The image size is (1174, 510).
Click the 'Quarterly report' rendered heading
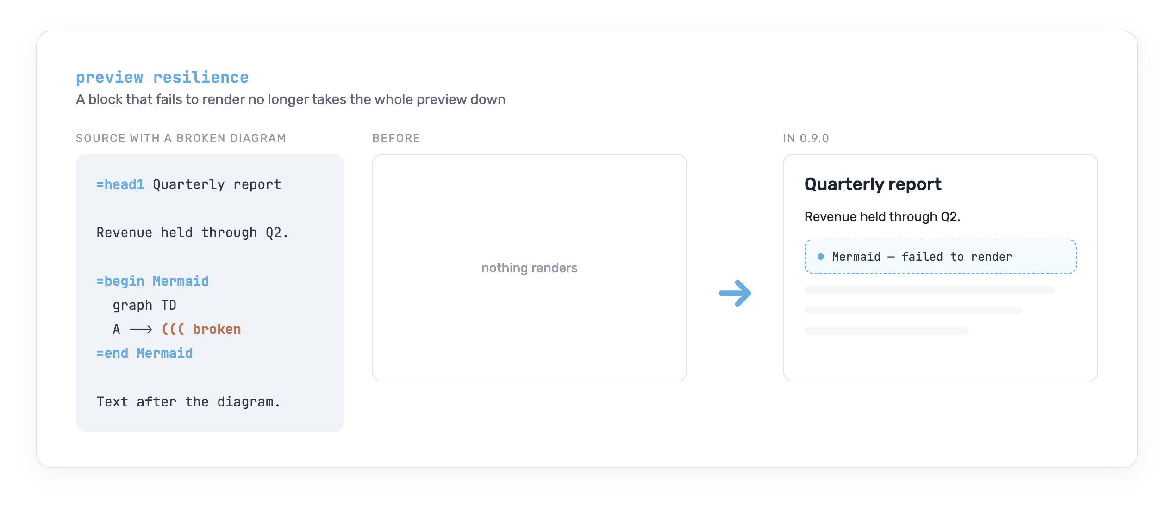pyautogui.click(x=873, y=184)
